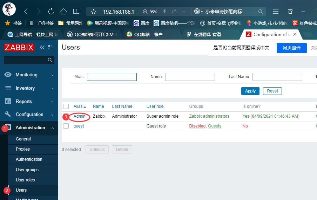
Task: Open the 腾讯视频 bookmark
Action: point(108,23)
